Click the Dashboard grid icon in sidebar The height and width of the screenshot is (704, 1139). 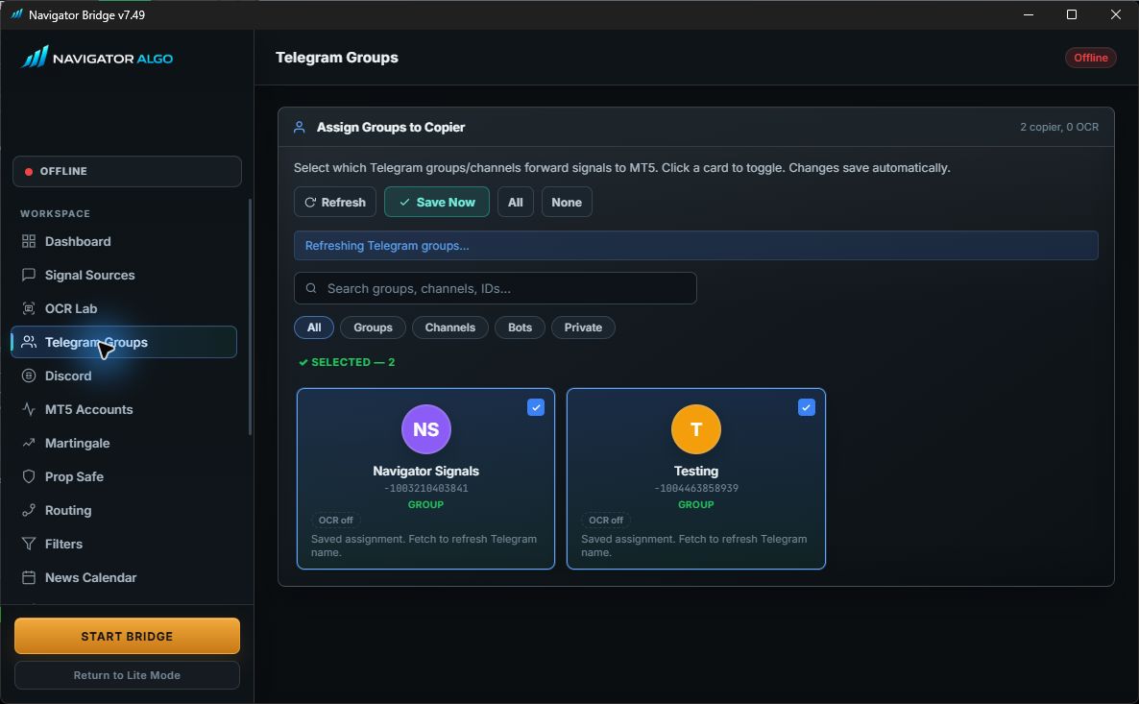point(28,241)
